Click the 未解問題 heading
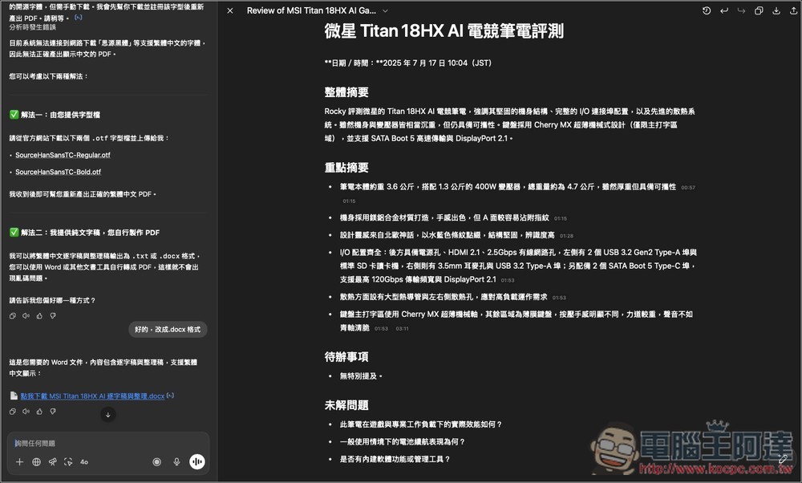The width and height of the screenshot is (802, 483). pyautogui.click(x=346, y=406)
